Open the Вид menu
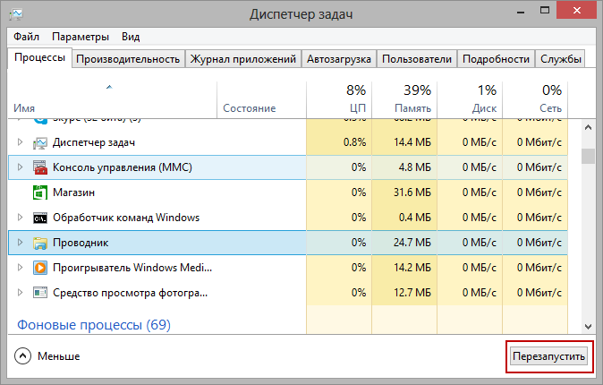Image resolution: width=603 pixels, height=385 pixels. 131,37
